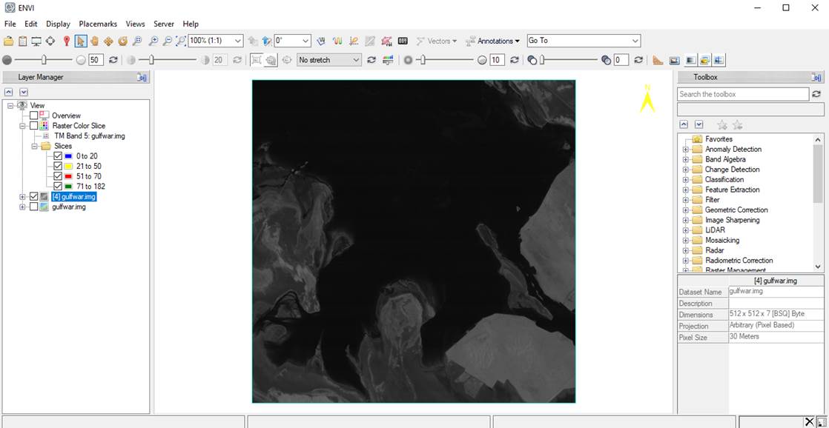Toggle the Raster Color Slice checkbox

[34, 126]
